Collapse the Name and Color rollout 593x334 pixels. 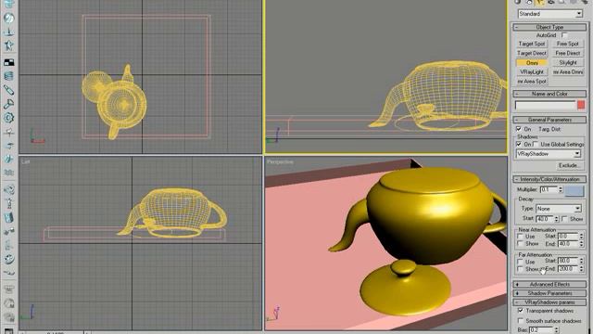[x=549, y=94]
